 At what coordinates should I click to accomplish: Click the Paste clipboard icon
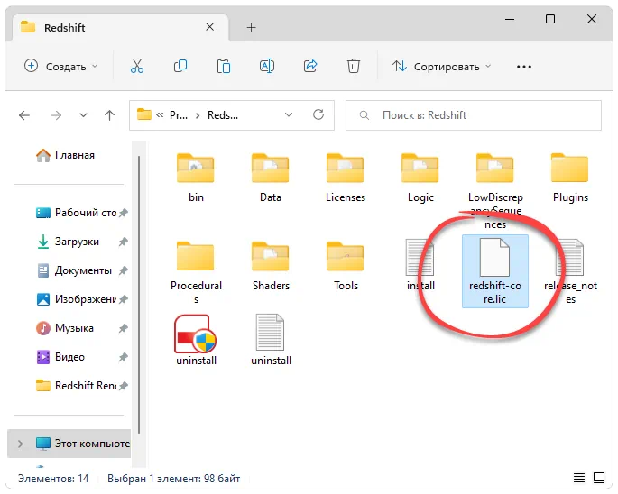coord(224,66)
